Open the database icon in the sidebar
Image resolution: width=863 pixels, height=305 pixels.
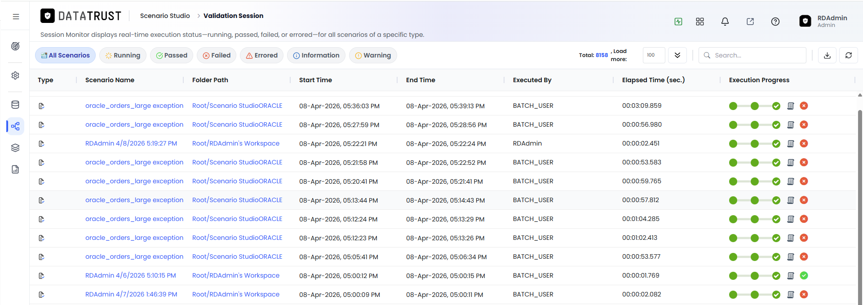[x=15, y=105]
